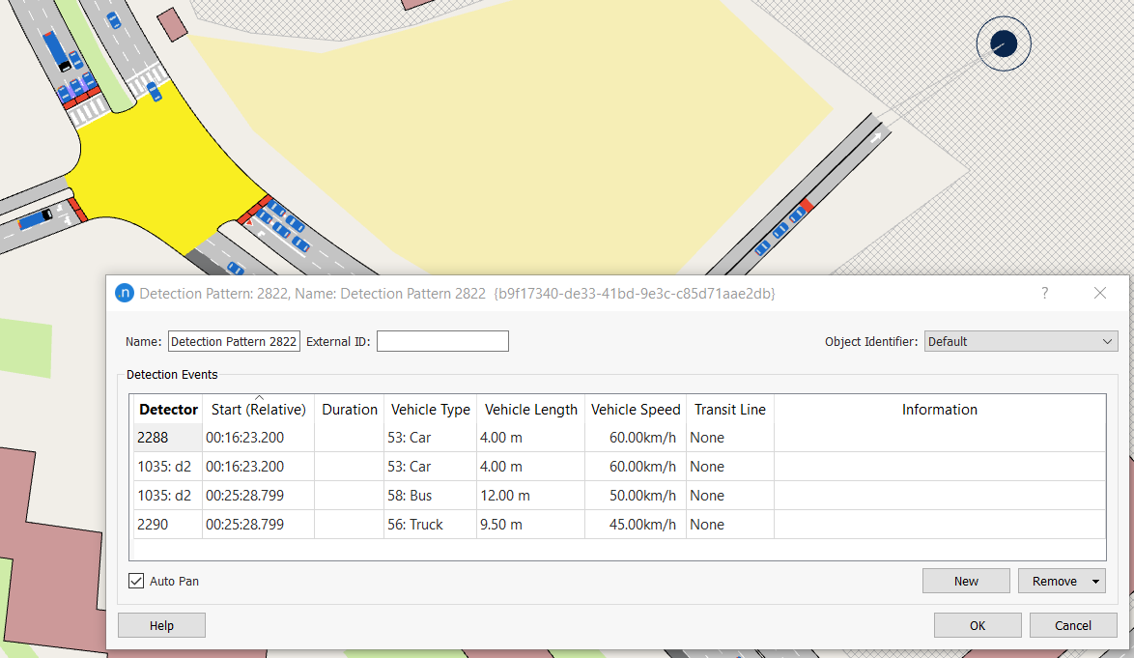Click the Aimsun logo in the dialog title bar
Image resolution: width=1134 pixels, height=658 pixels.
124,293
